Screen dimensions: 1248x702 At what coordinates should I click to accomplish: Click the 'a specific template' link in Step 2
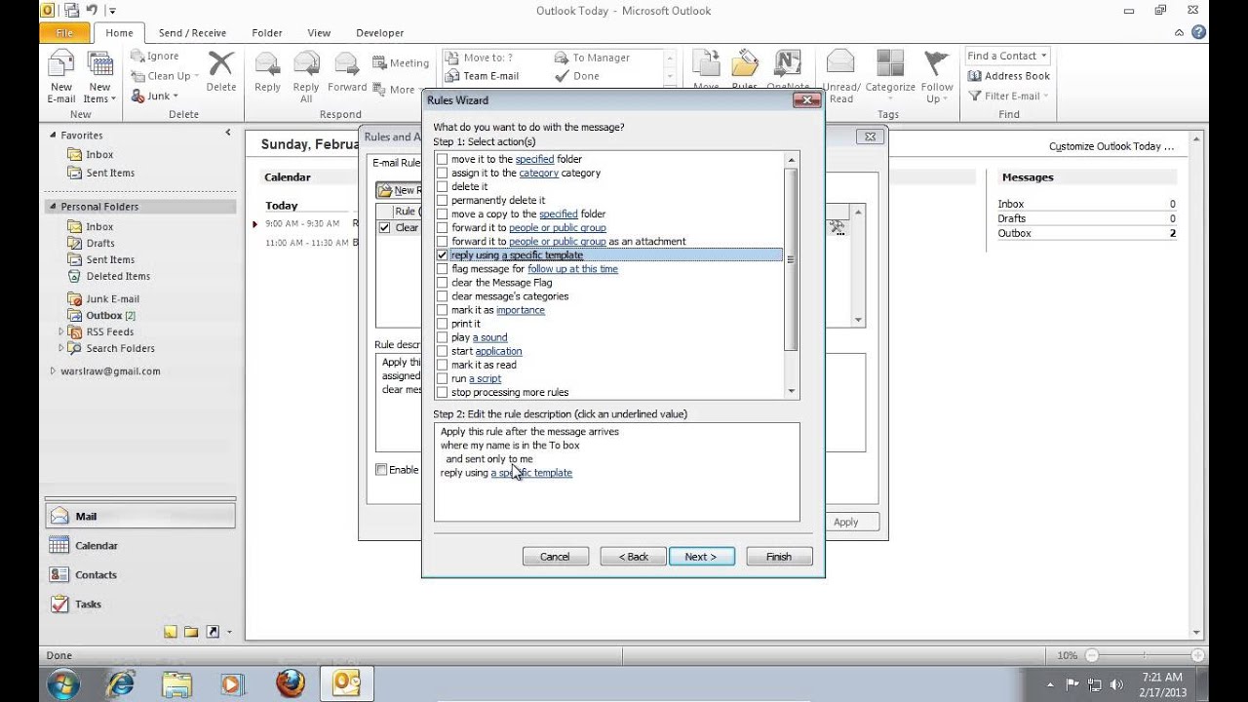tap(531, 473)
